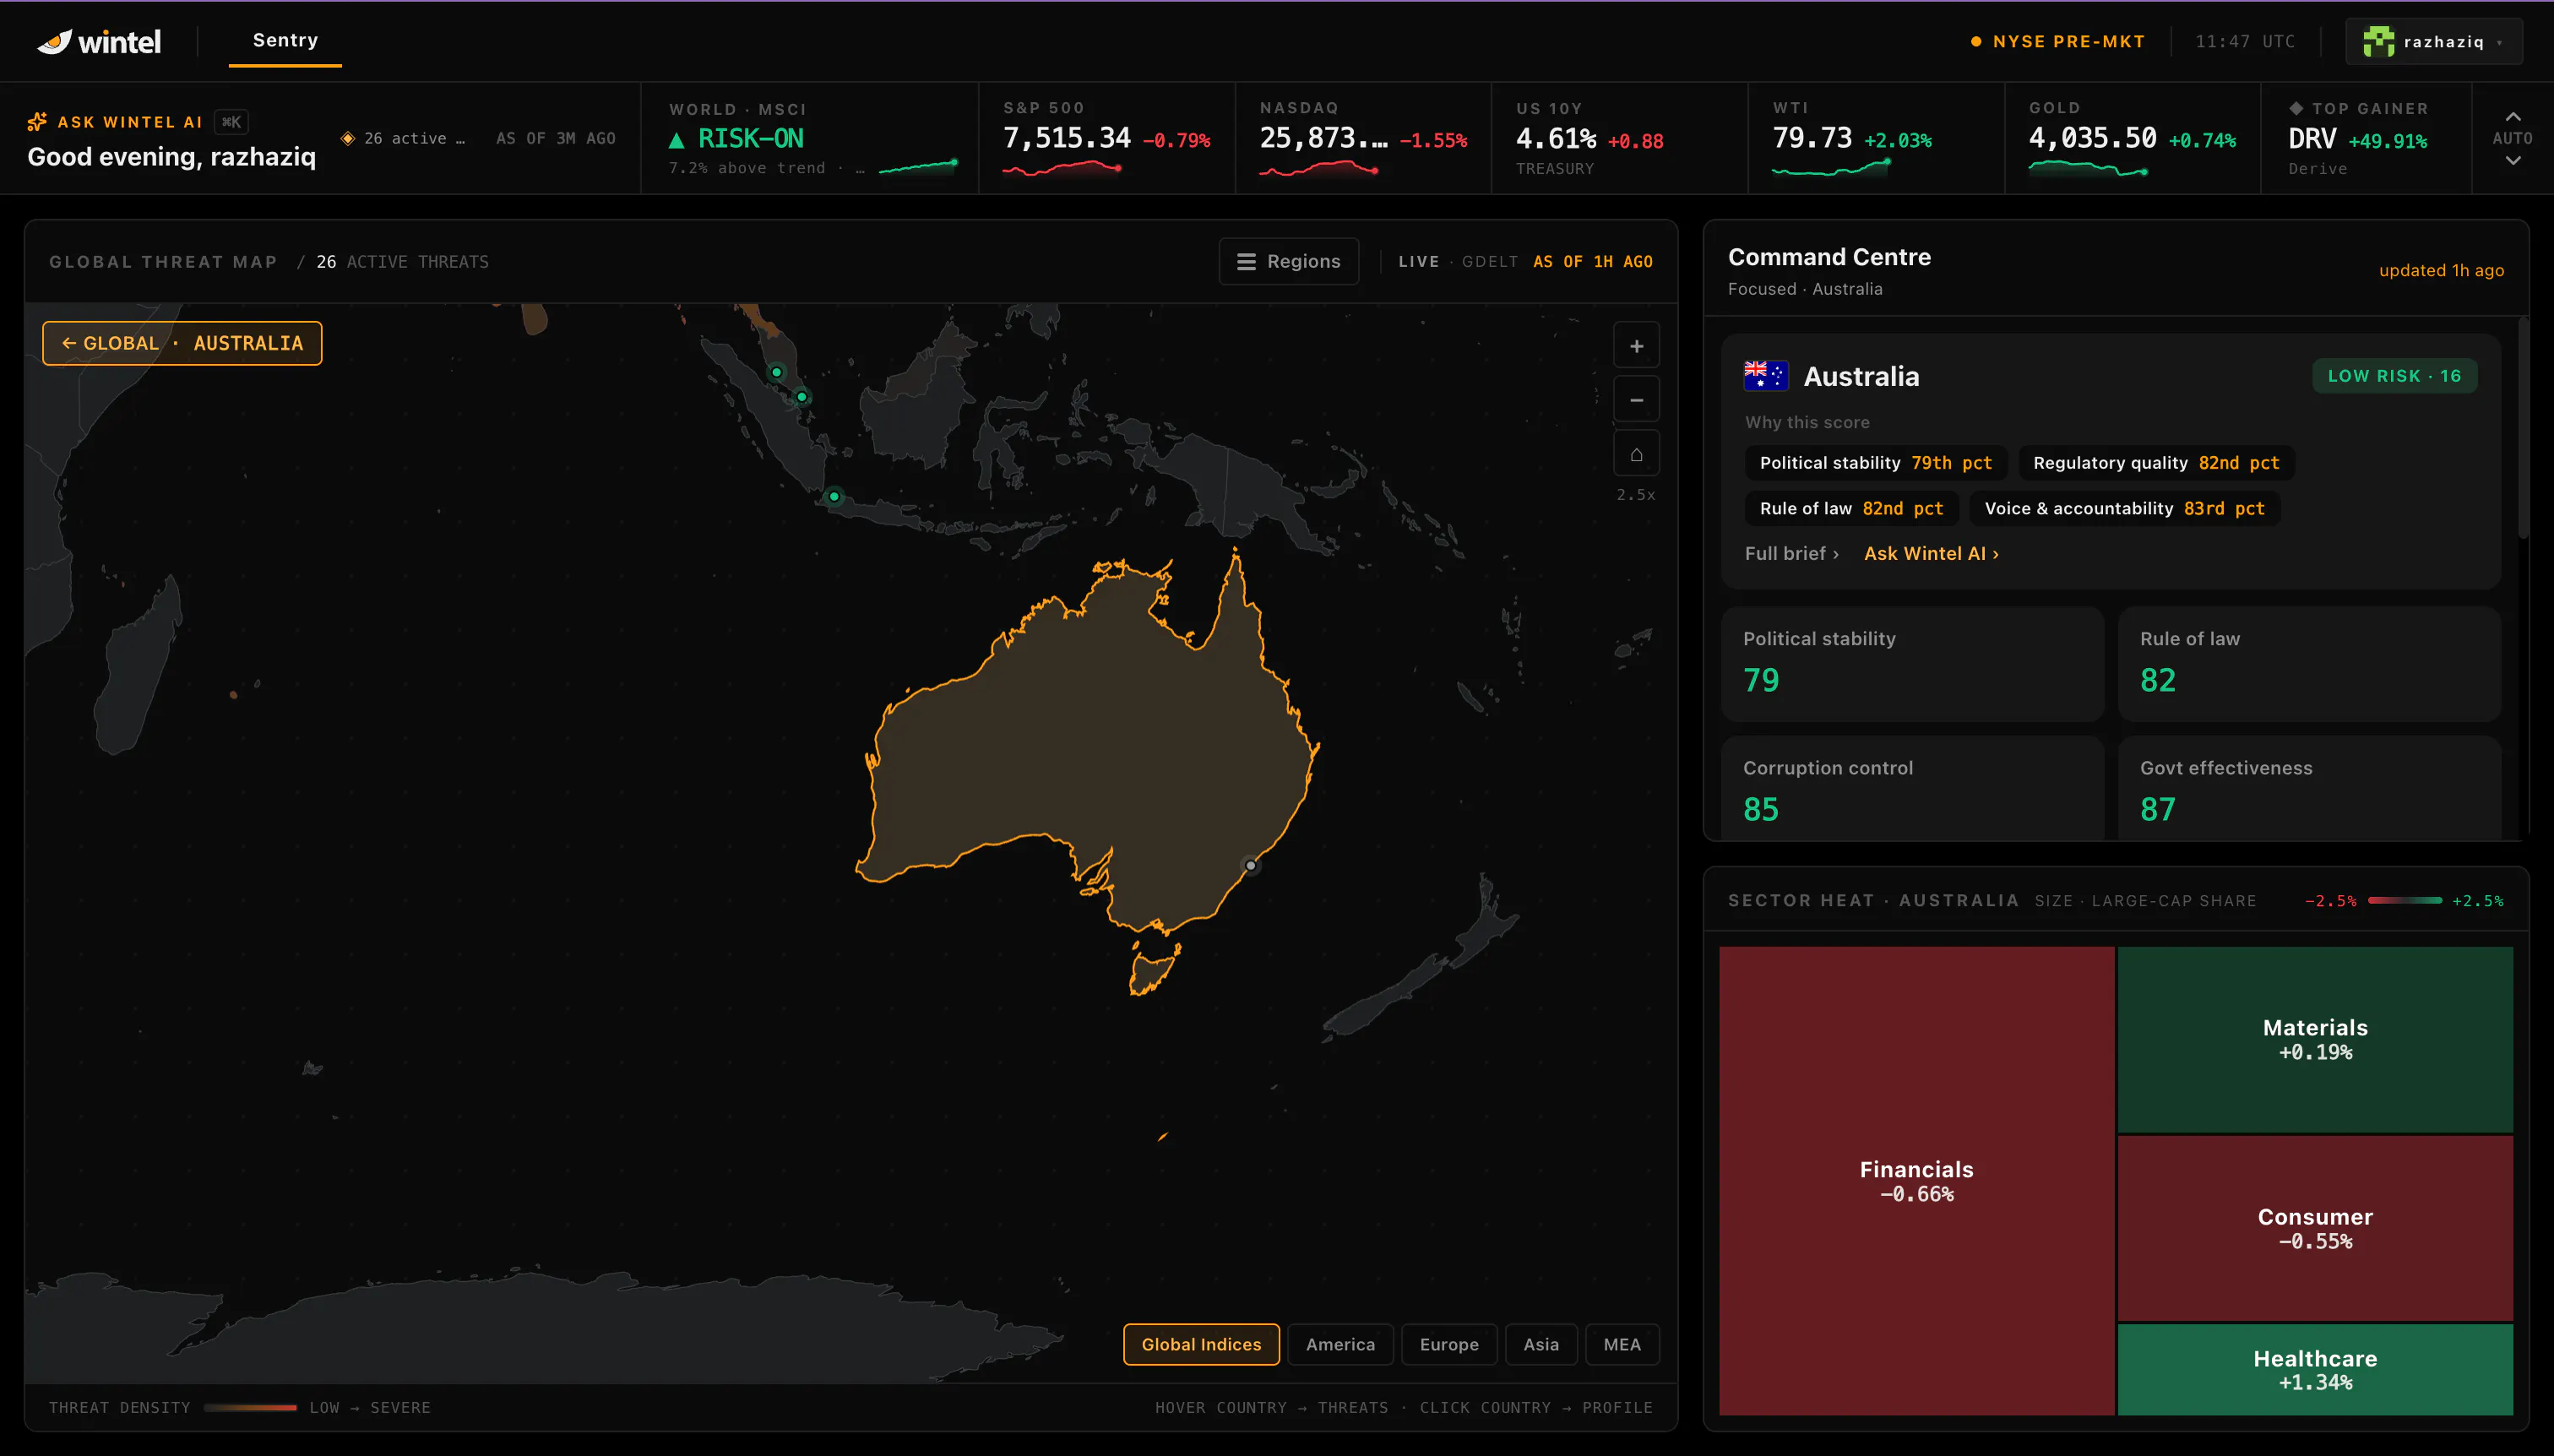Viewport: 2554px width, 1456px height.
Task: Select MEA indices overlay
Action: pos(1622,1344)
